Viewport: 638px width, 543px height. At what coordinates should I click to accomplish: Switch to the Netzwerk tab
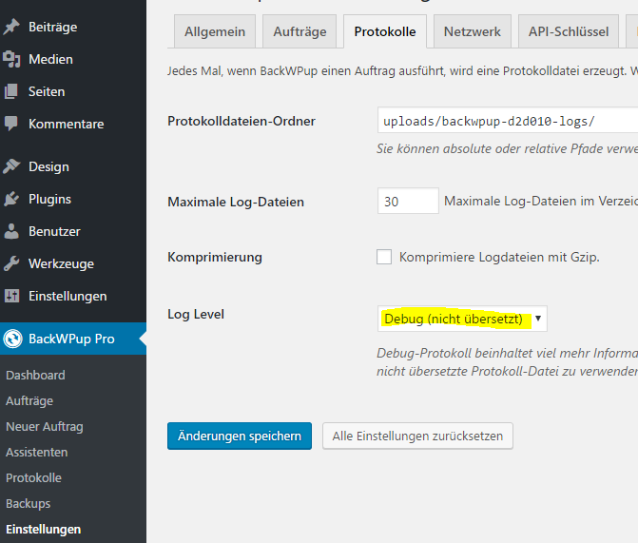tap(472, 31)
